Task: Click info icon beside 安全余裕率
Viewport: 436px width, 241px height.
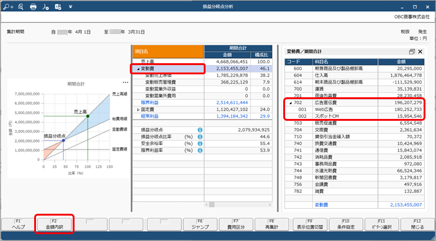Action: (199, 143)
